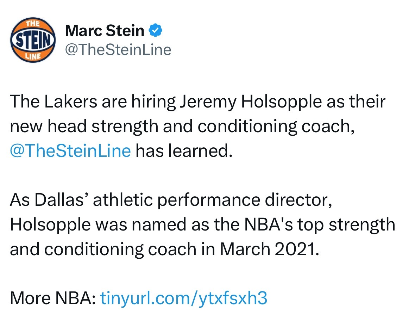Open the Stein Line basketball profile avatar

click(x=33, y=40)
